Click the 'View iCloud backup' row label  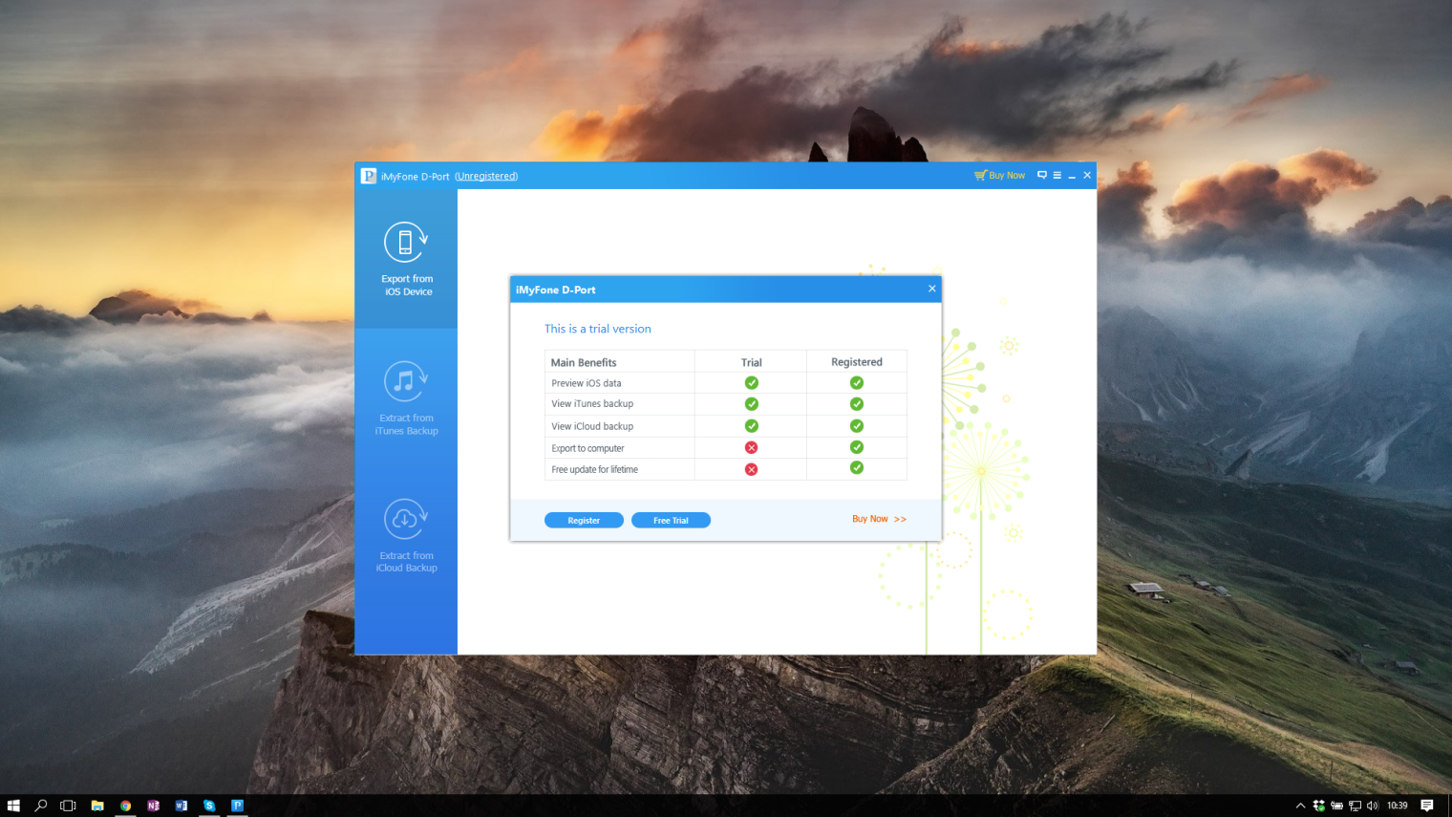(x=592, y=426)
